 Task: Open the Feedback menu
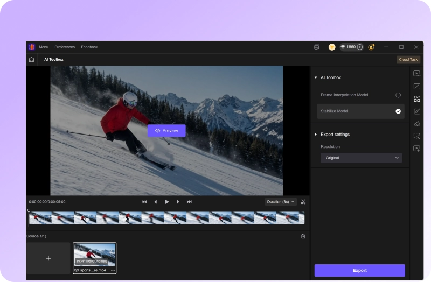point(89,47)
